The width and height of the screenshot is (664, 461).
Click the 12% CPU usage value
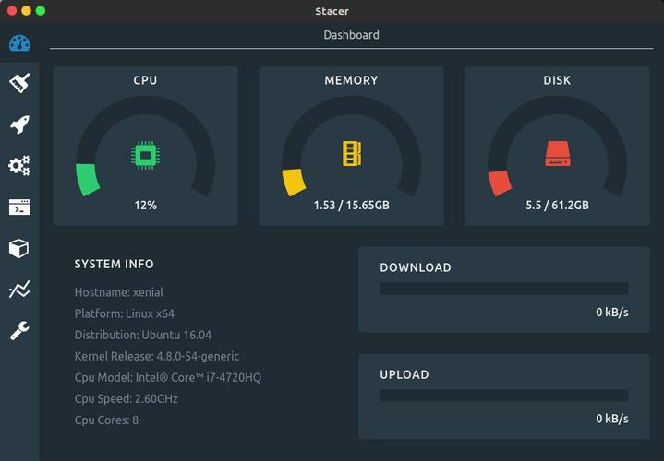(x=146, y=206)
